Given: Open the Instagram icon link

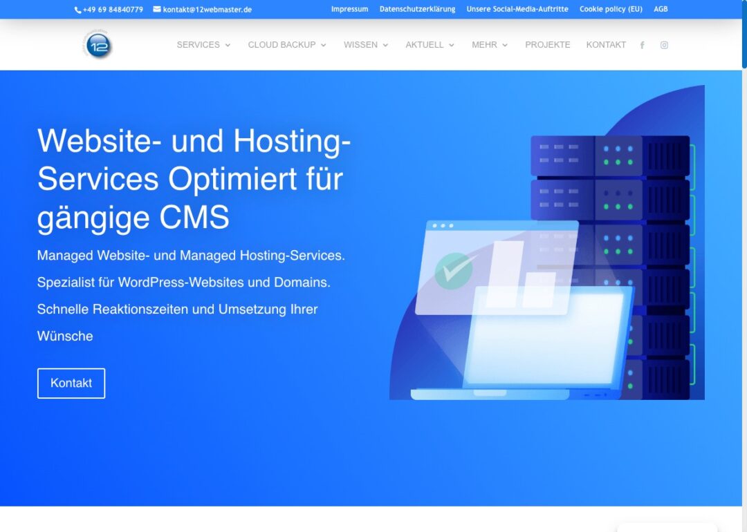Looking at the screenshot, I should (664, 45).
